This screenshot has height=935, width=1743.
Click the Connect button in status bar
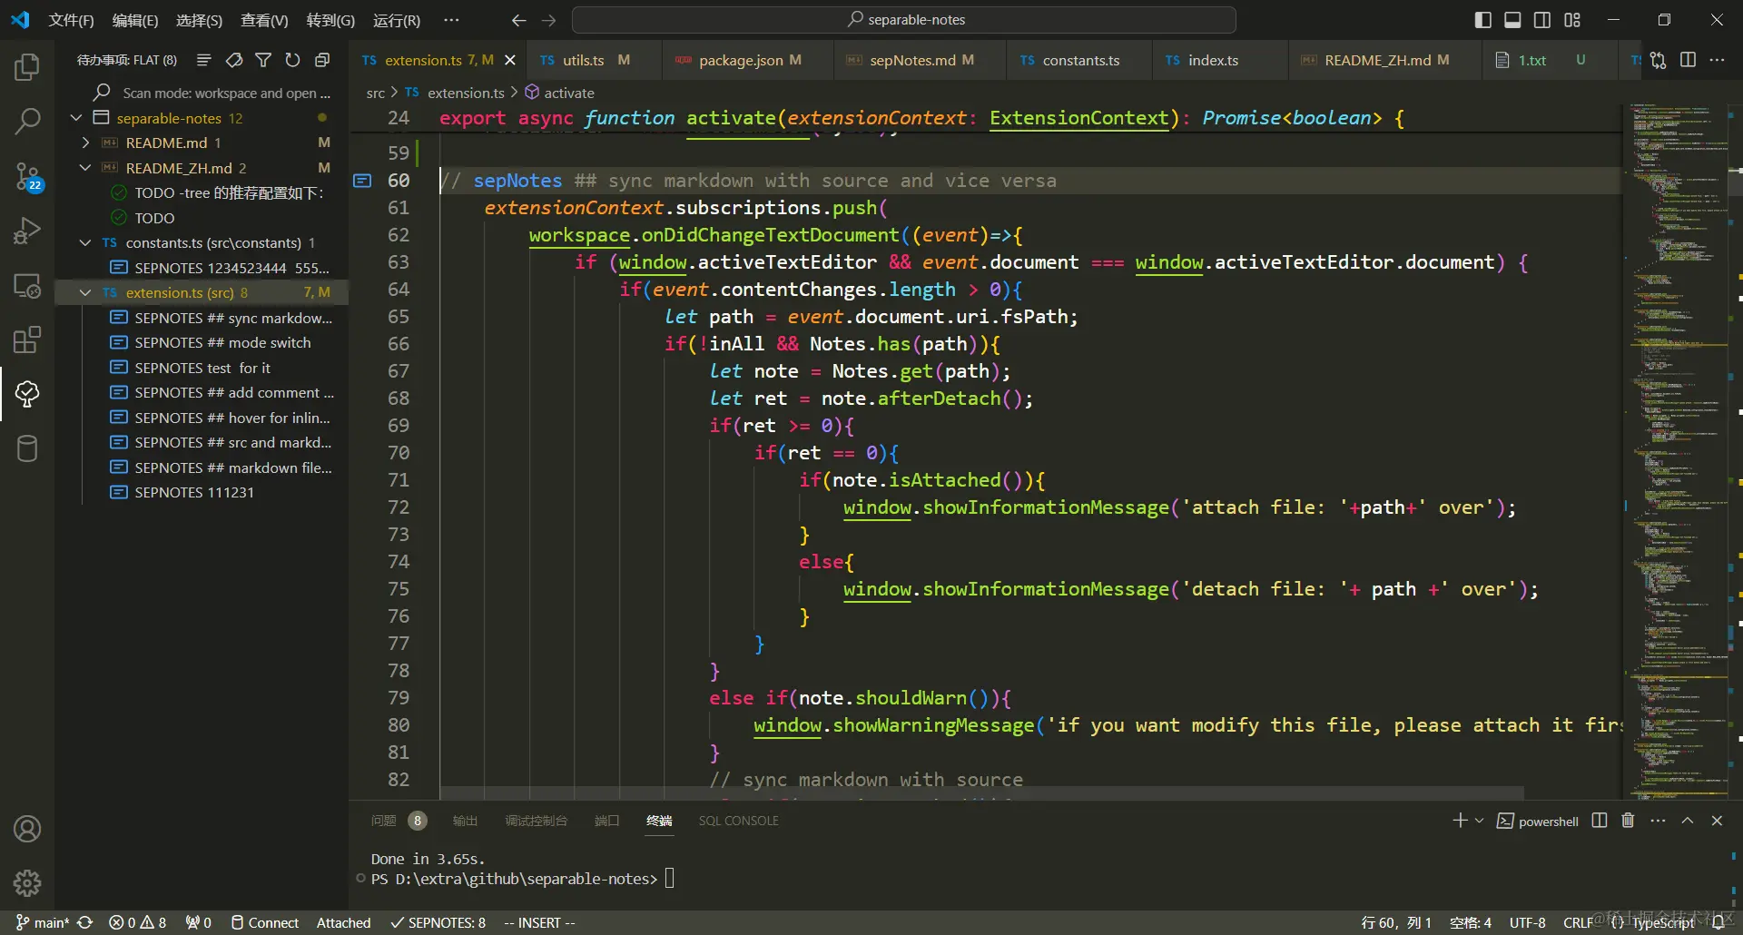pos(265,922)
